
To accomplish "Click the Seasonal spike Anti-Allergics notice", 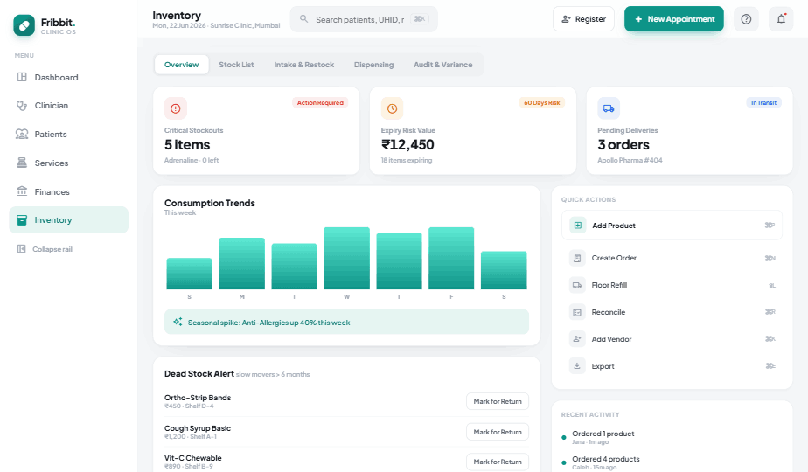I will coord(346,322).
